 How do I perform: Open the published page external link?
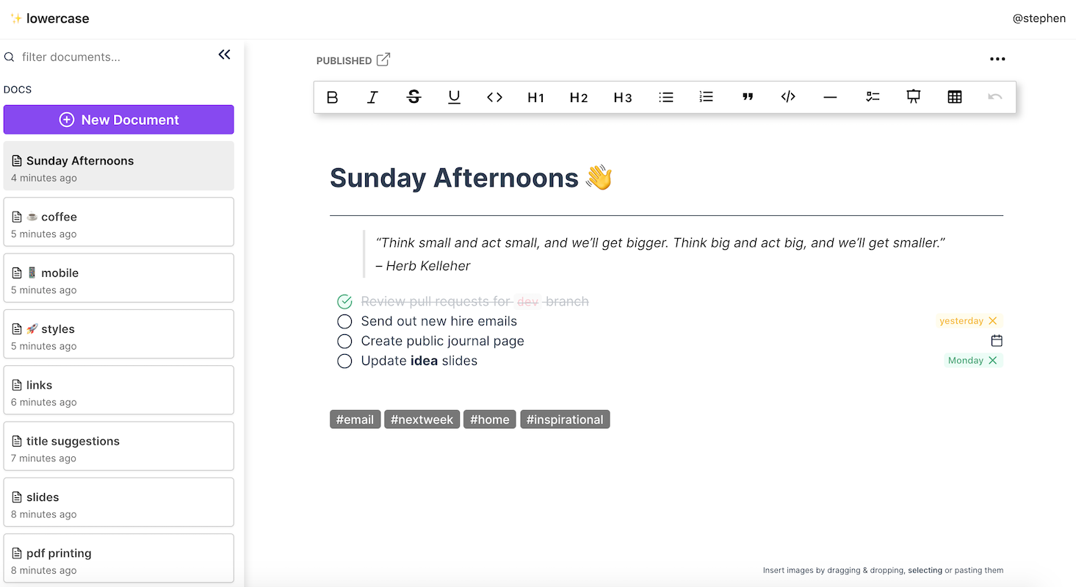pyautogui.click(x=383, y=60)
